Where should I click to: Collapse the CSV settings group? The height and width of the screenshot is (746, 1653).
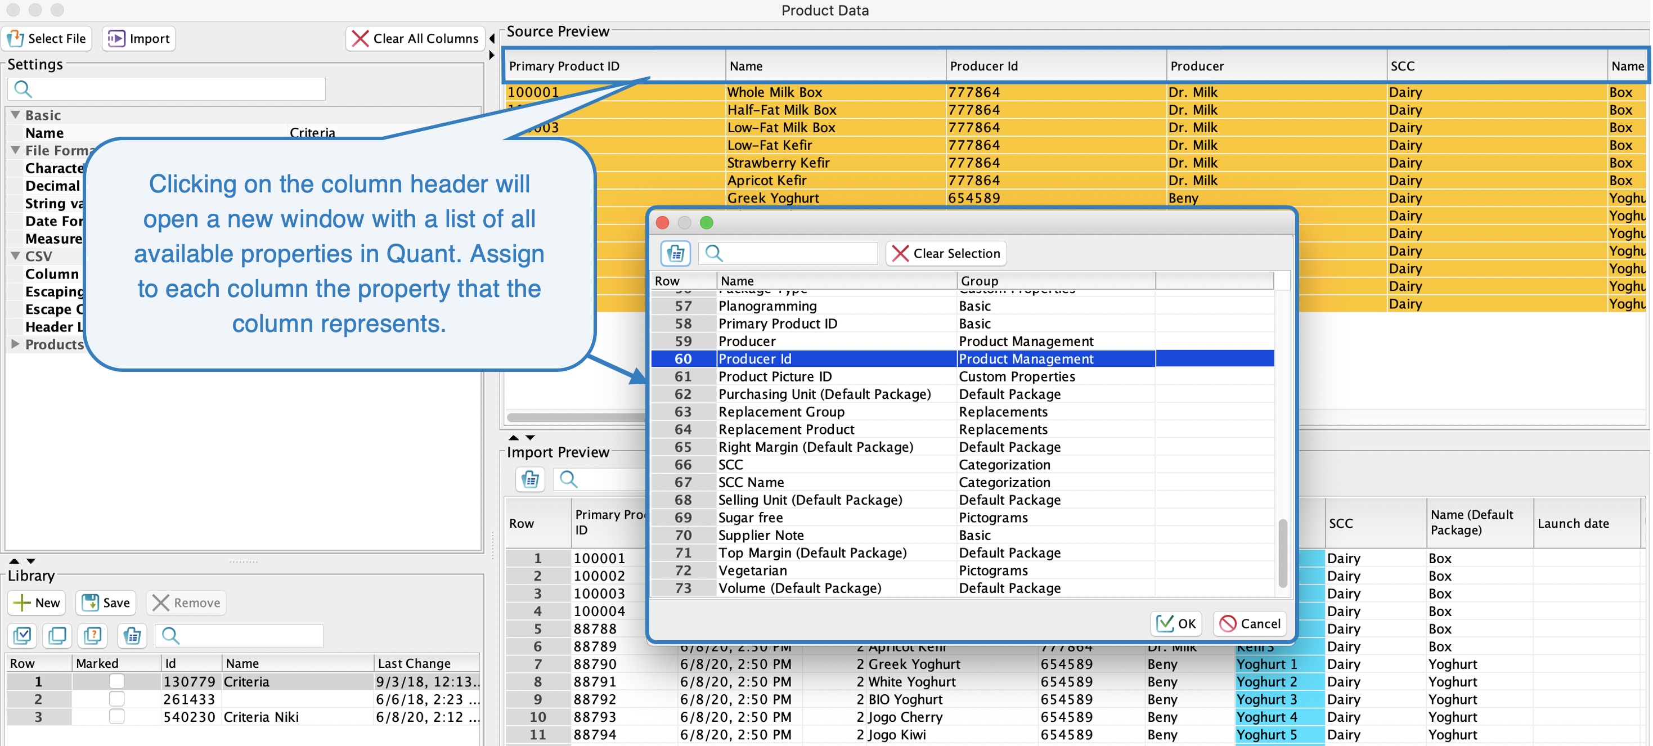pyautogui.click(x=15, y=256)
